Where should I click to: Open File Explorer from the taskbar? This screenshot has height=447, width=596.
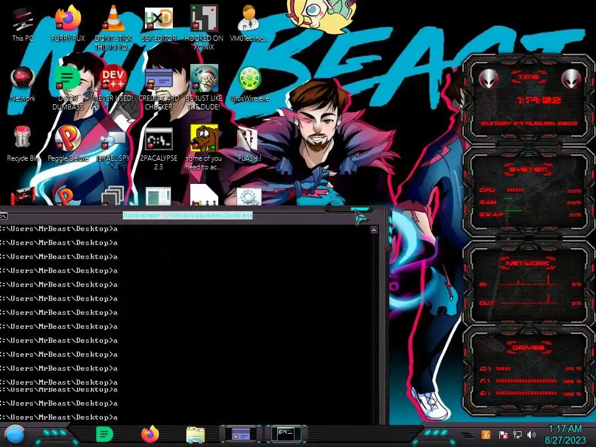[196, 435]
